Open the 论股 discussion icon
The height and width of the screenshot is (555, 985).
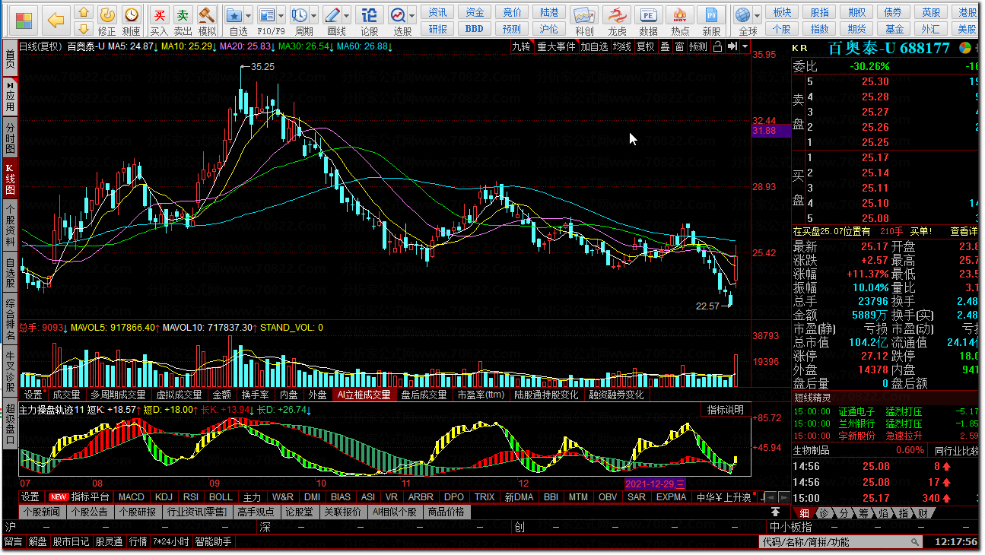369,21
